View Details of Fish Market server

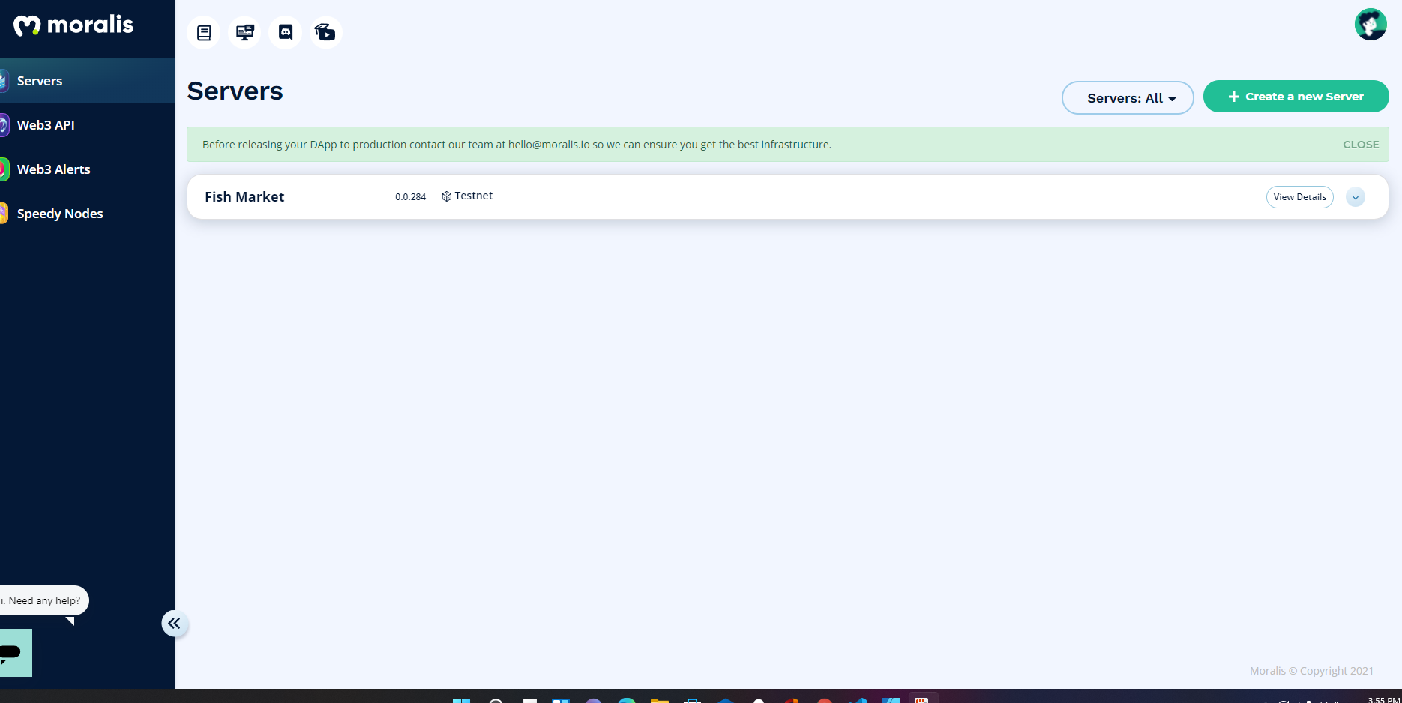coord(1299,197)
